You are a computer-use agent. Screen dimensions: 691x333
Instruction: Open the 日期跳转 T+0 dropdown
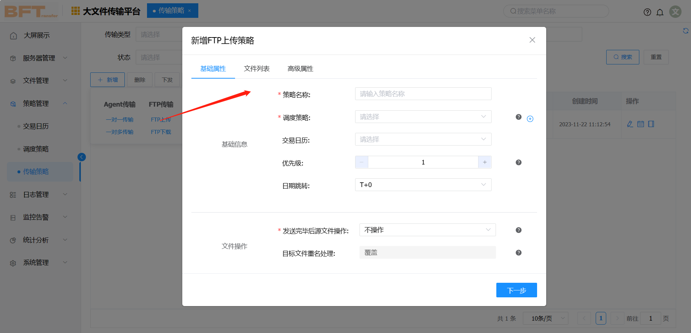tap(423, 185)
